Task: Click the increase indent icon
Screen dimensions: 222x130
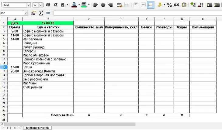Action: pos(209,5)
